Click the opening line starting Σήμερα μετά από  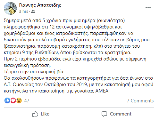pyautogui.click(x=64, y=20)
